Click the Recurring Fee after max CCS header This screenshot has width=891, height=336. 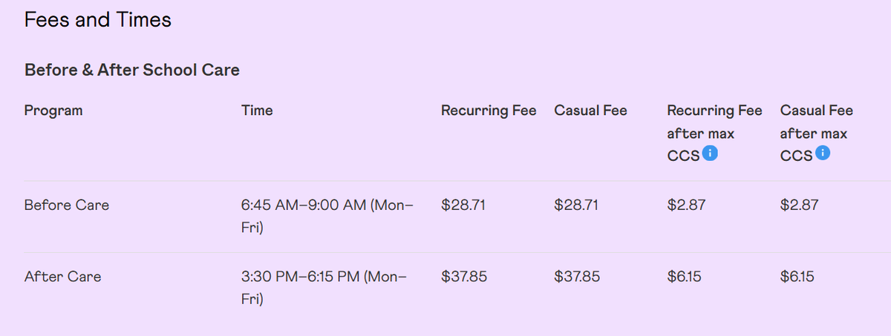coord(714,134)
